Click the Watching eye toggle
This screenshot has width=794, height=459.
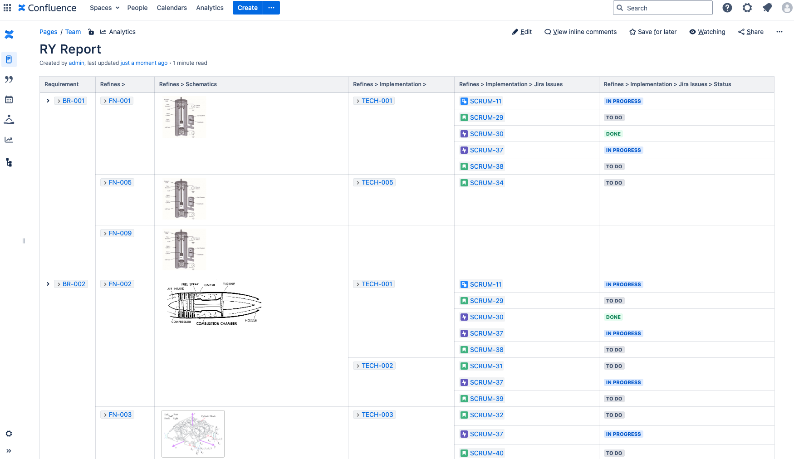pyautogui.click(x=707, y=32)
